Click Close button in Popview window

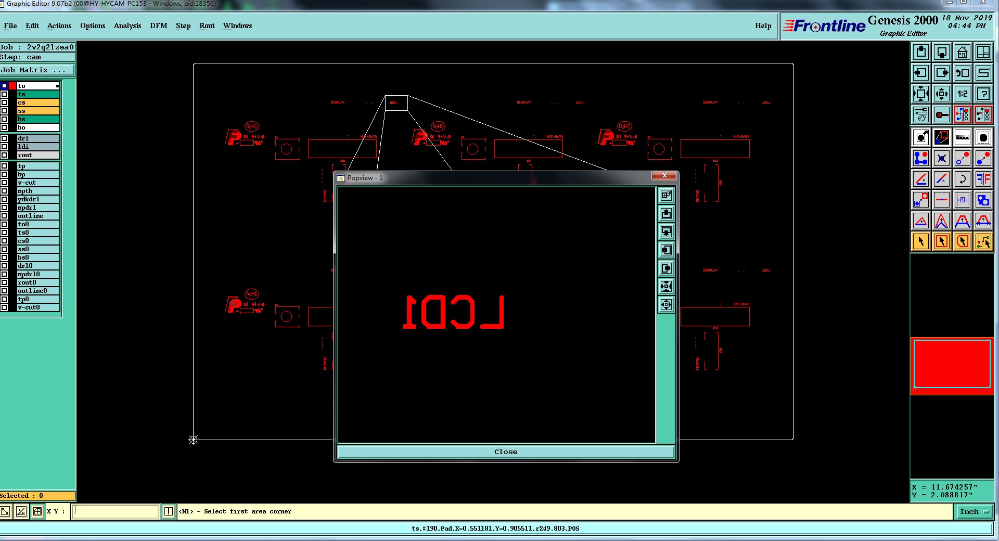pyautogui.click(x=506, y=452)
